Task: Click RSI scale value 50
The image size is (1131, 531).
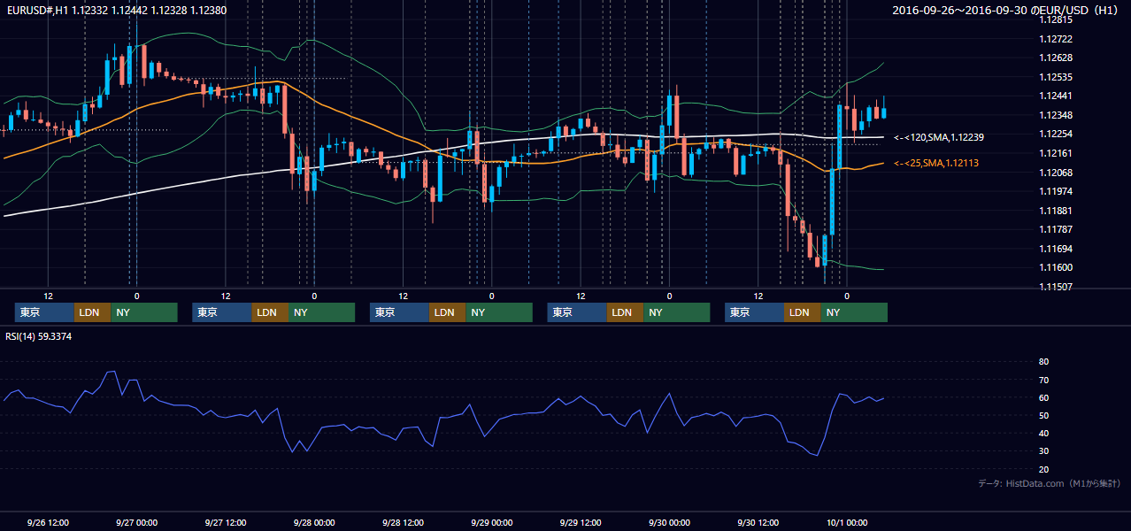Action: 1043,415
